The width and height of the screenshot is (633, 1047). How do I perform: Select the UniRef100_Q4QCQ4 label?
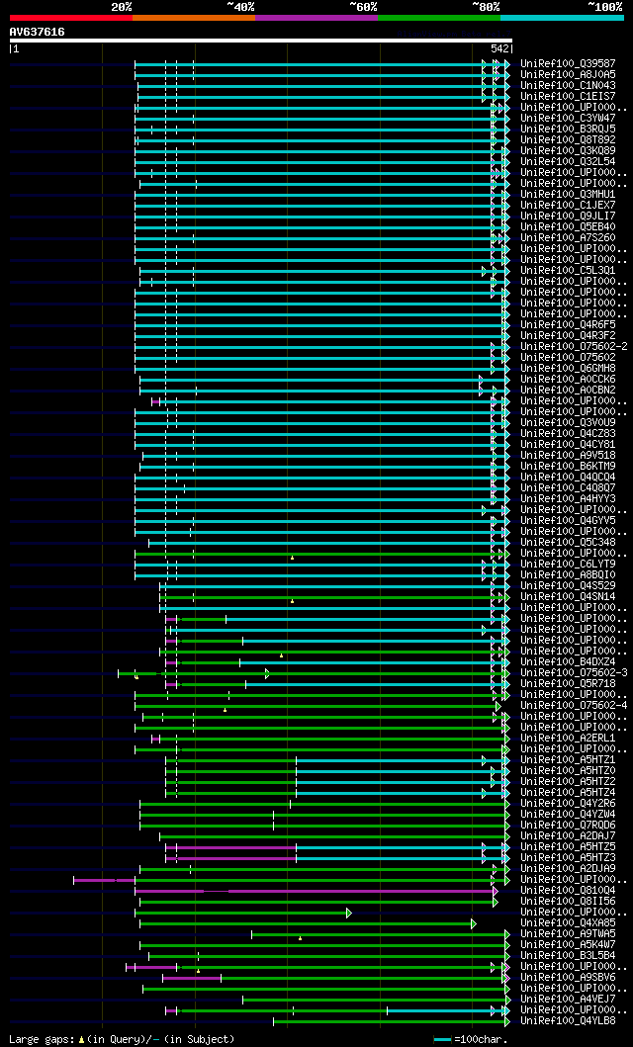(x=569, y=478)
